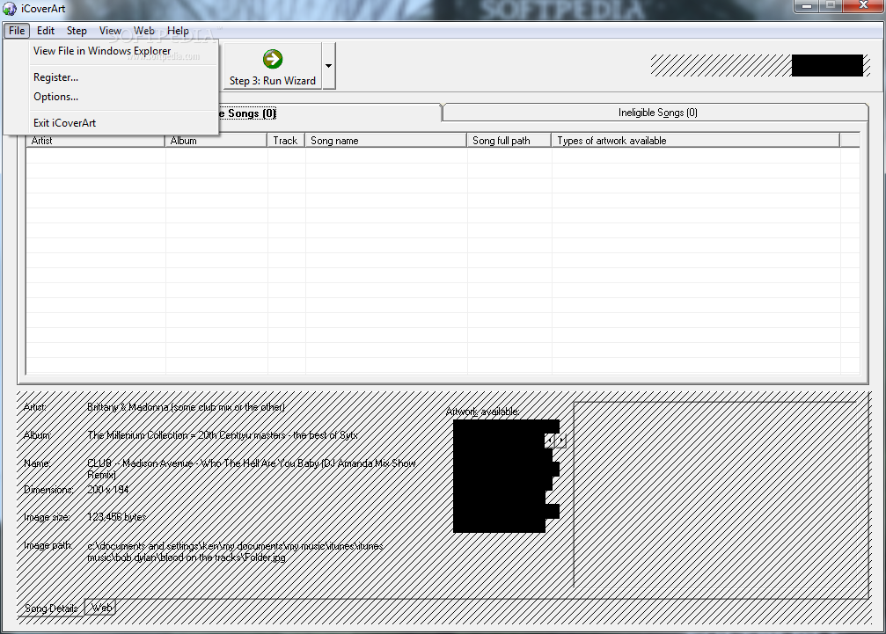Click Step 3: Run Wizard button
Screen dimensions: 886x634
coord(273,65)
